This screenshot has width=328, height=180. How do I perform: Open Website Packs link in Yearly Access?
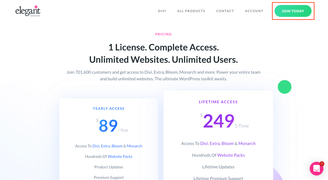click(120, 156)
